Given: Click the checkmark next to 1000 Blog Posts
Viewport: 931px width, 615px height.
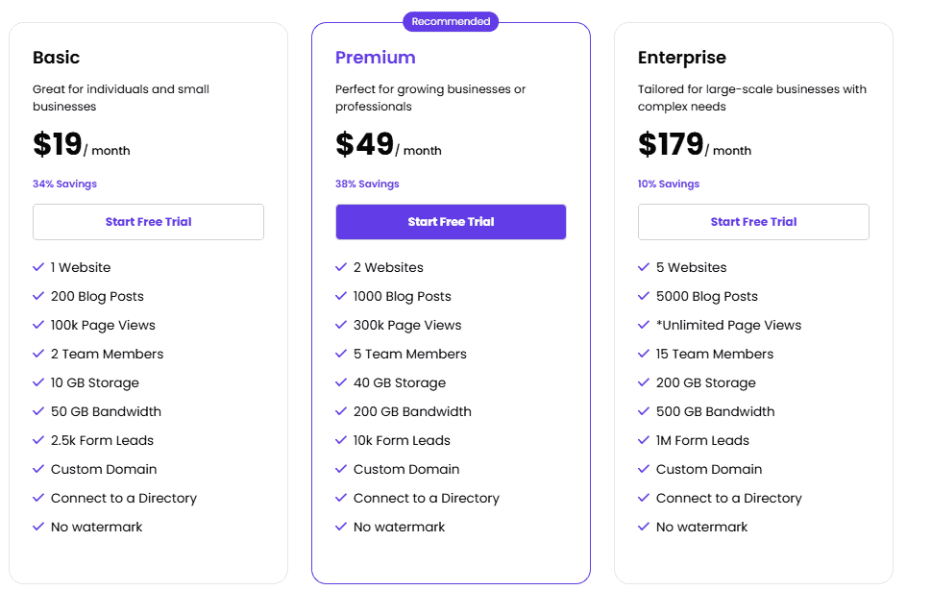Looking at the screenshot, I should [x=341, y=296].
